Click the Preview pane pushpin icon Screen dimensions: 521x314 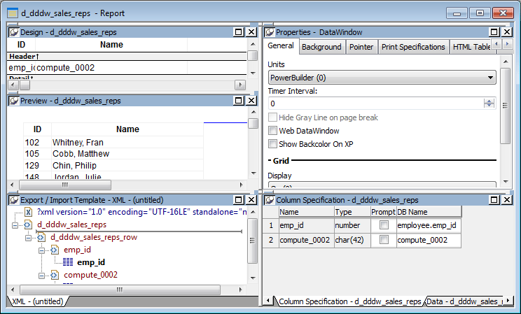click(x=14, y=101)
